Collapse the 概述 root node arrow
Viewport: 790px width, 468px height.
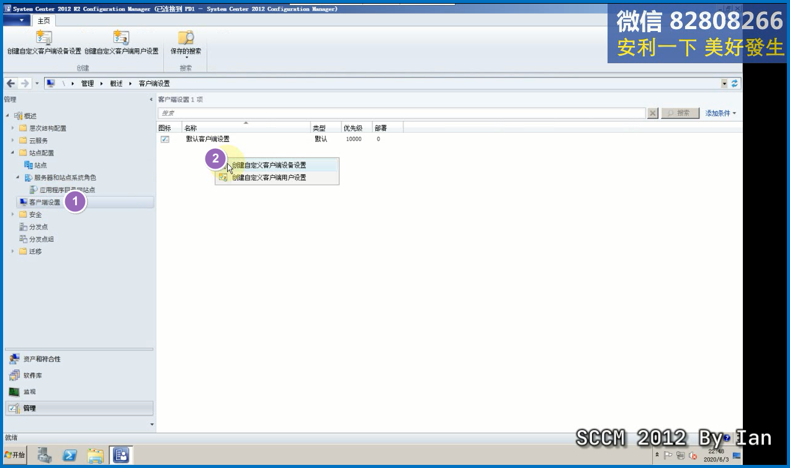coord(8,116)
